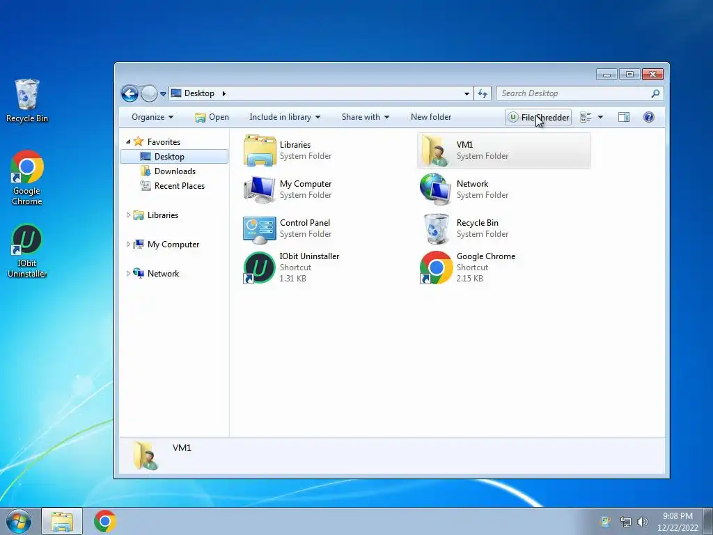Select Libraries in the navigation pane
The height and width of the screenshot is (535, 713).
[162, 215]
